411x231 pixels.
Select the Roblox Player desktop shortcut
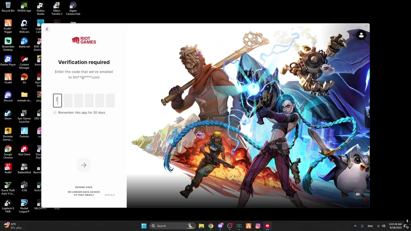8,61
